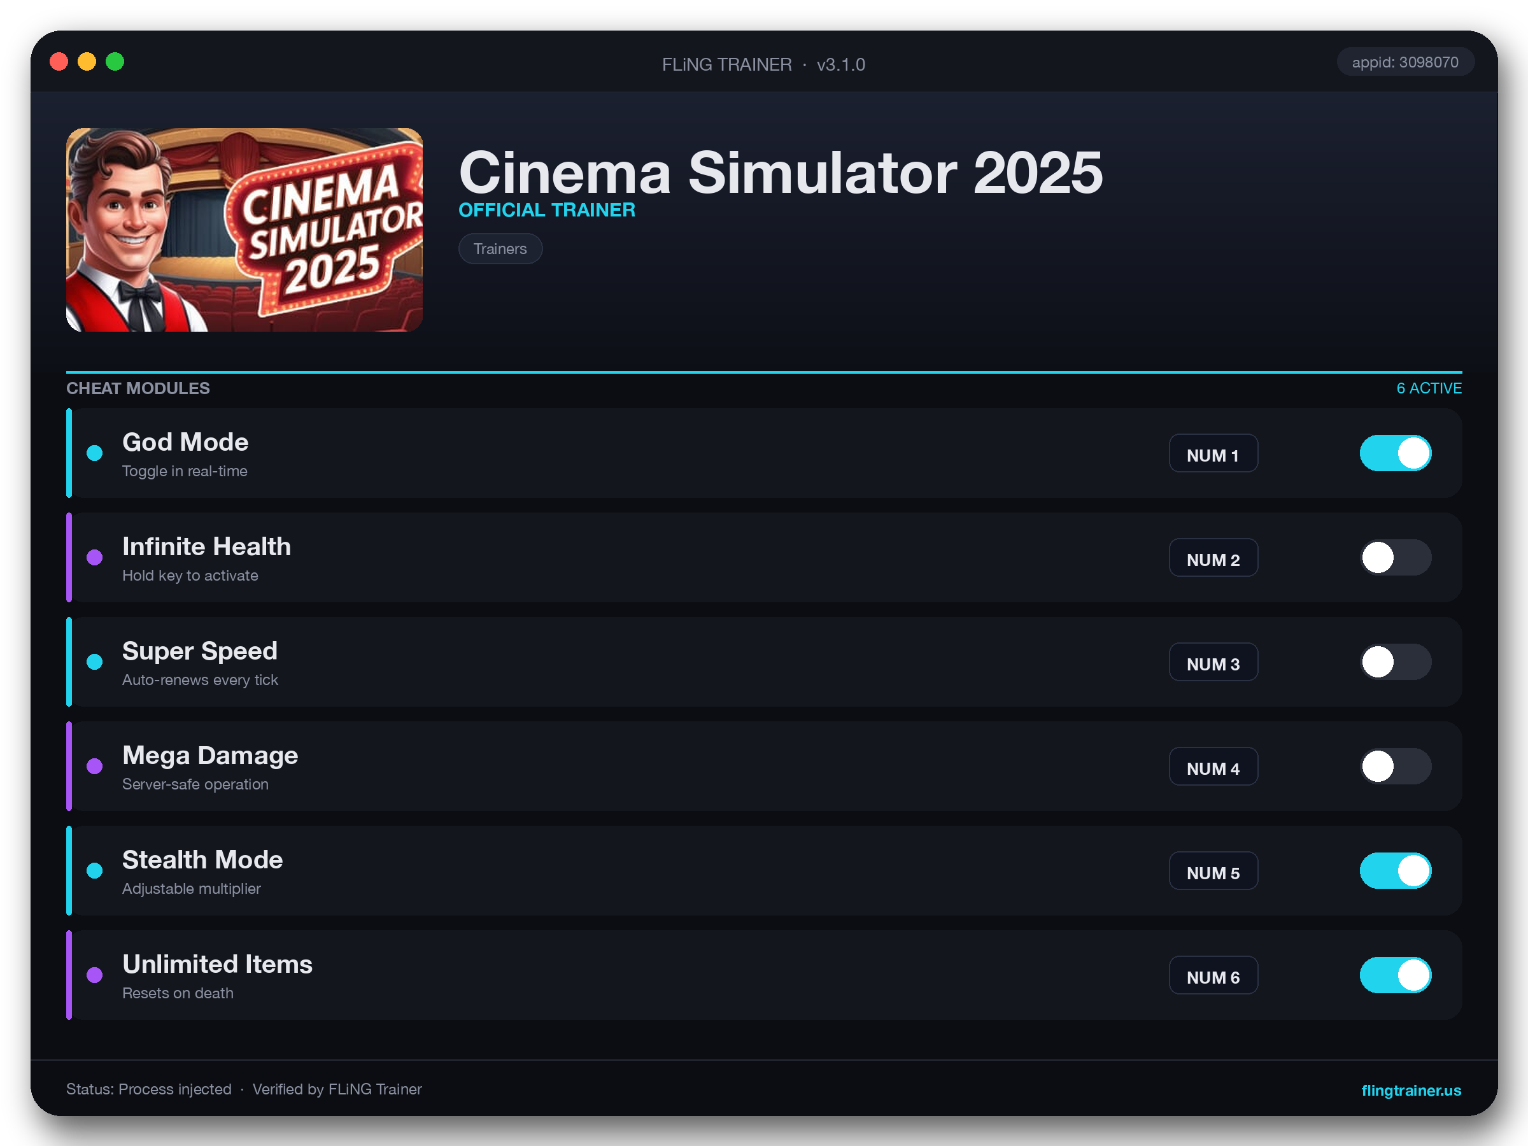Viewport: 1528px width, 1146px height.
Task: Change the NUM 2 hotkey binding
Action: (1213, 558)
